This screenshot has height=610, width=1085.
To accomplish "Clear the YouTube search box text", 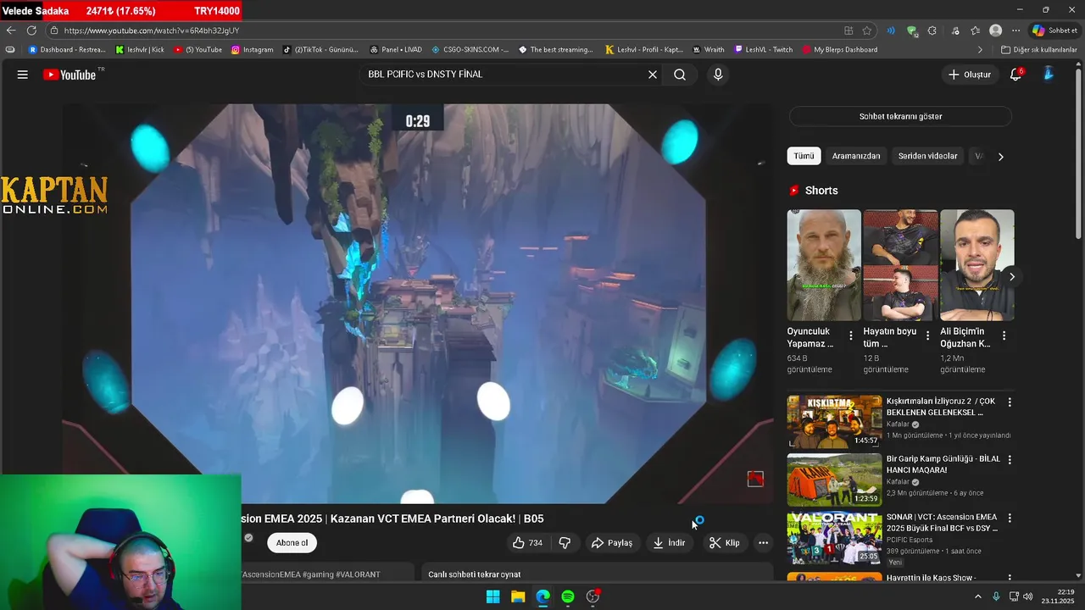I will tap(653, 75).
